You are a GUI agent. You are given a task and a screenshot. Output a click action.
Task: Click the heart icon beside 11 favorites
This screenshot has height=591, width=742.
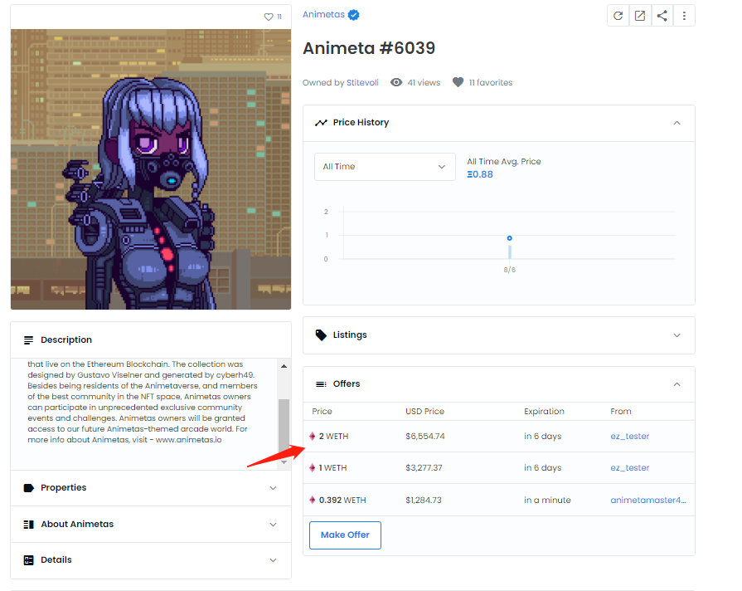(458, 82)
